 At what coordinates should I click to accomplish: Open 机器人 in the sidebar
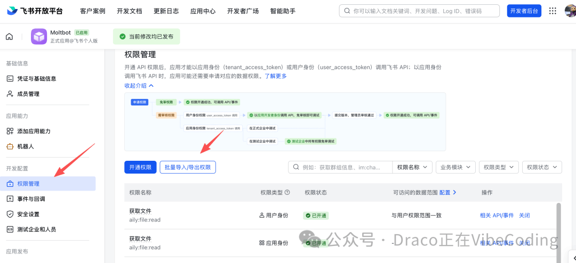pyautogui.click(x=25, y=146)
